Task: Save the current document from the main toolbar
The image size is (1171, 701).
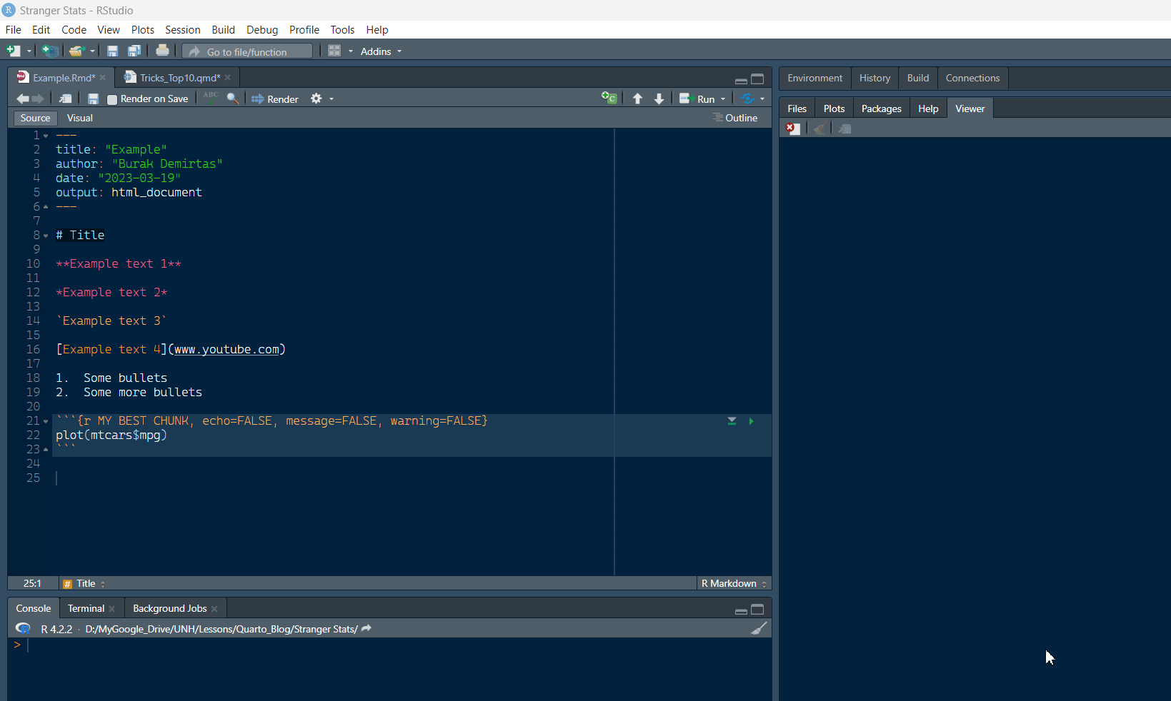Action: pyautogui.click(x=112, y=51)
